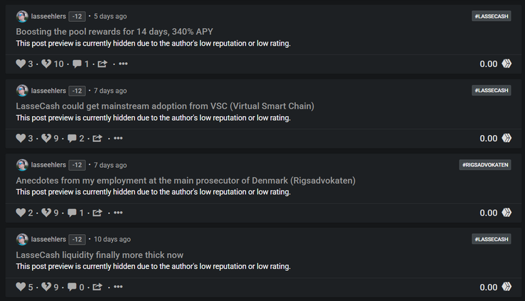Open more options for the liquidity post
Screen dimensions: 525x301
(118, 287)
